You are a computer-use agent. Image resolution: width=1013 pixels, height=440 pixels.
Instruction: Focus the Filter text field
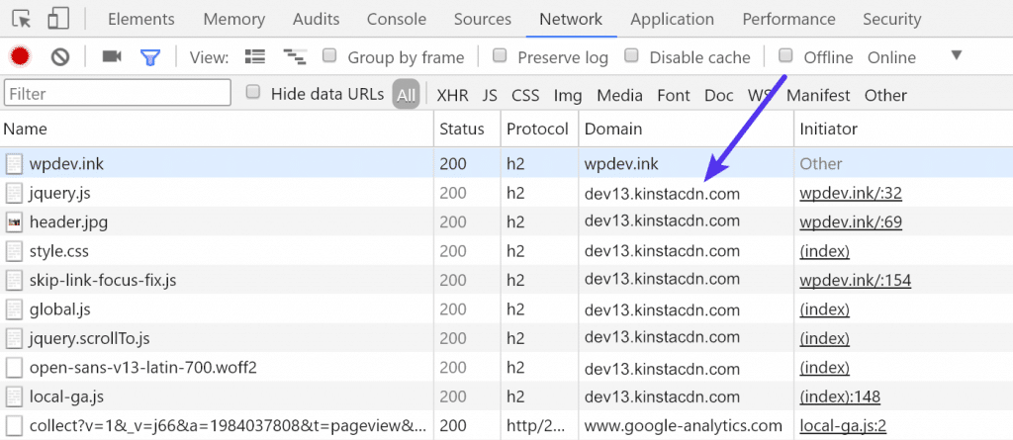[x=118, y=93]
